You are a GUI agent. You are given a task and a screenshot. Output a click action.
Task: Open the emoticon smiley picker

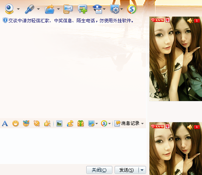pos(16,123)
